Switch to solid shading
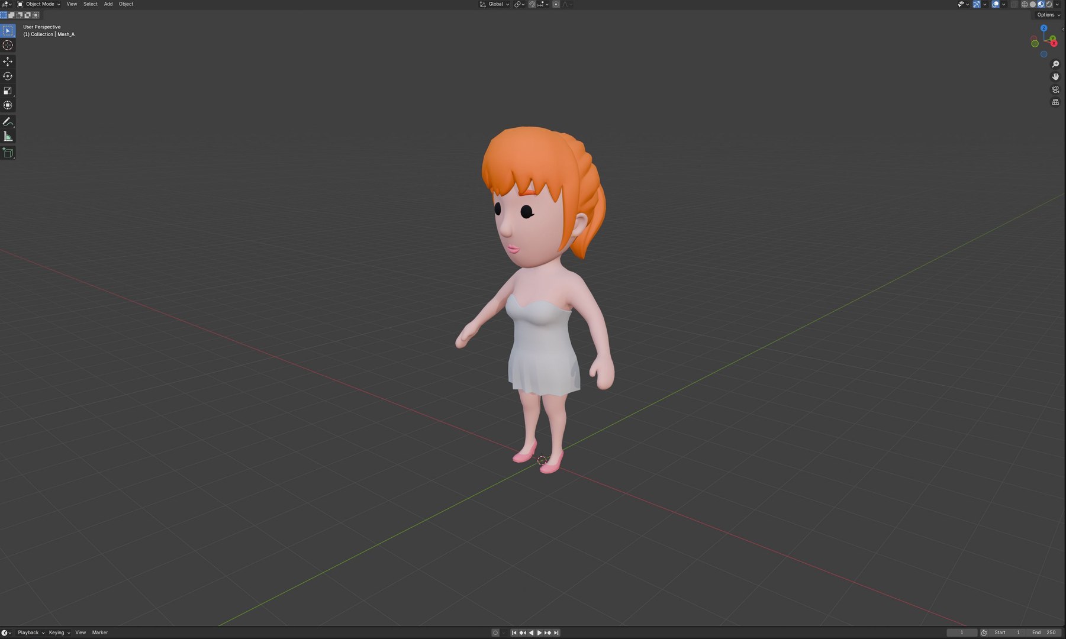This screenshot has height=639, width=1066. 1033,4
